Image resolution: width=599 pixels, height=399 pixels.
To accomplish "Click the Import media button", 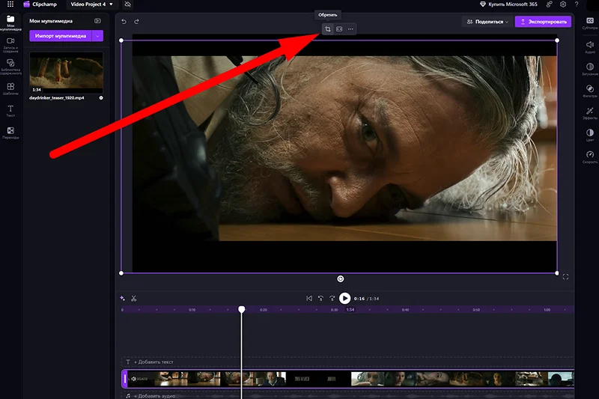I will (x=61, y=36).
